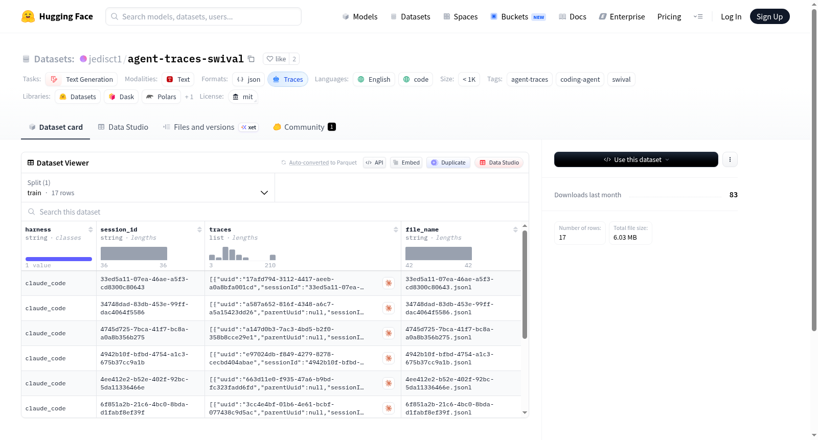Open Spaces in the top navigation
The width and height of the screenshot is (818, 440).
(461, 16)
